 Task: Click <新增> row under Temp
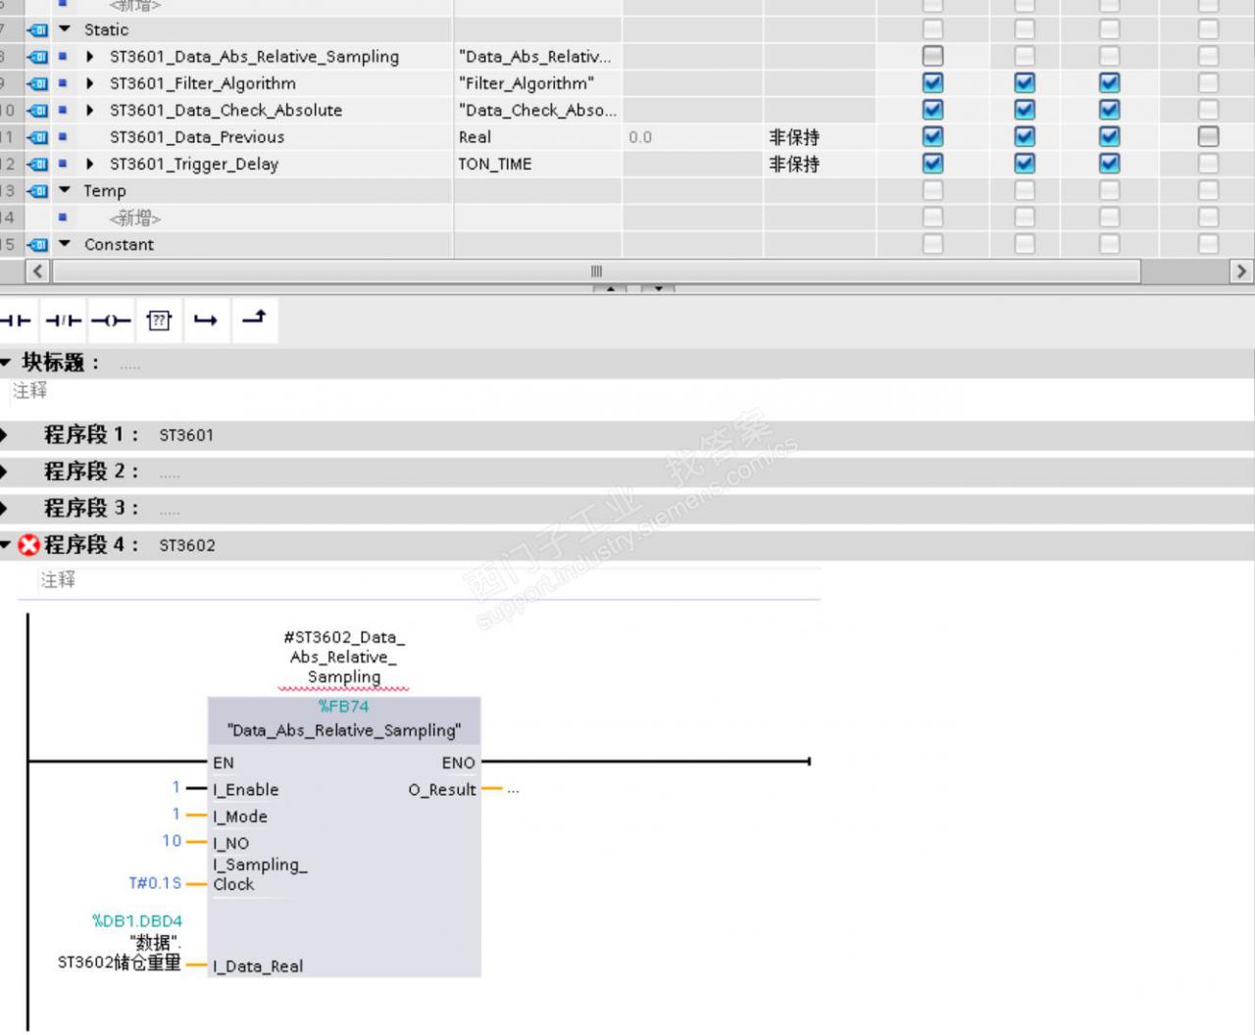(134, 219)
